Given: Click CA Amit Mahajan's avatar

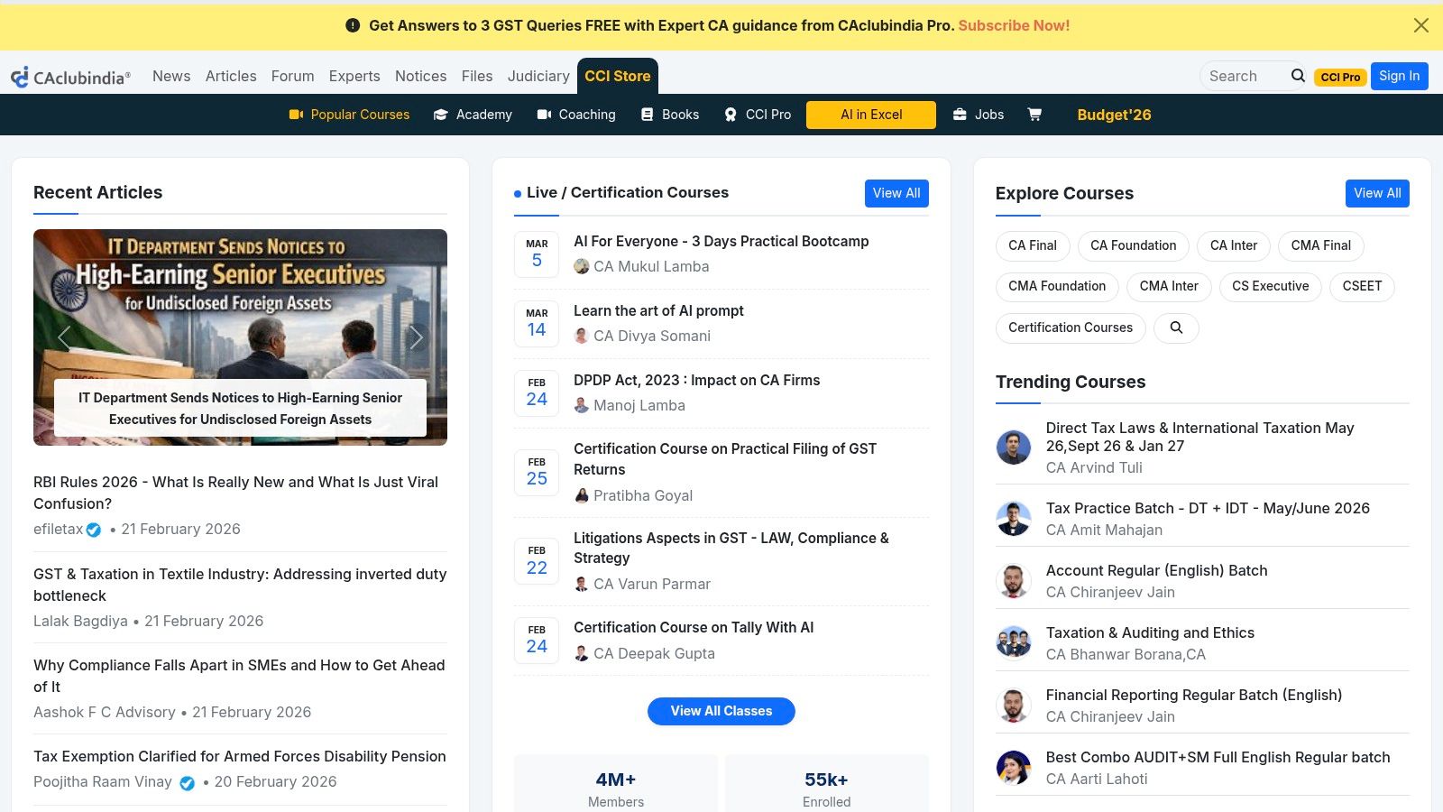Looking at the screenshot, I should pyautogui.click(x=1014, y=519).
